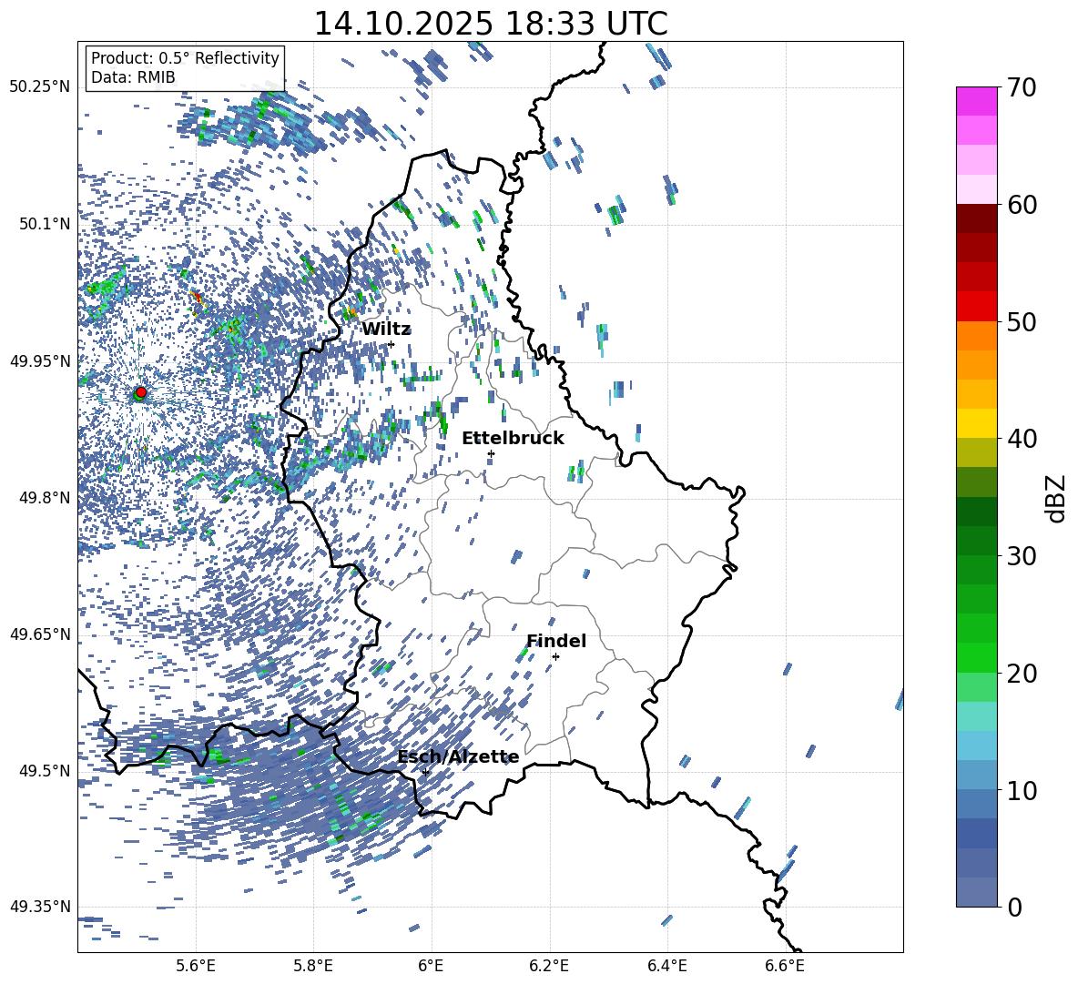Screen dimensions: 1078x984
Task: Click the red radar site marker
Action: click(x=140, y=392)
